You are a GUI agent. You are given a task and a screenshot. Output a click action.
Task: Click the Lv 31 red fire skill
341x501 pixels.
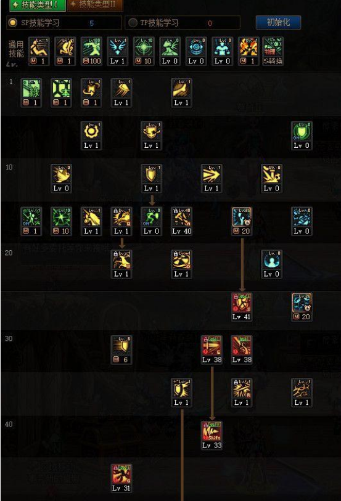click(x=121, y=478)
